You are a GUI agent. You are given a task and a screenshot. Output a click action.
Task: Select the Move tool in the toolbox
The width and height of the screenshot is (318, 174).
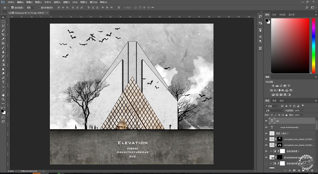click(3, 17)
